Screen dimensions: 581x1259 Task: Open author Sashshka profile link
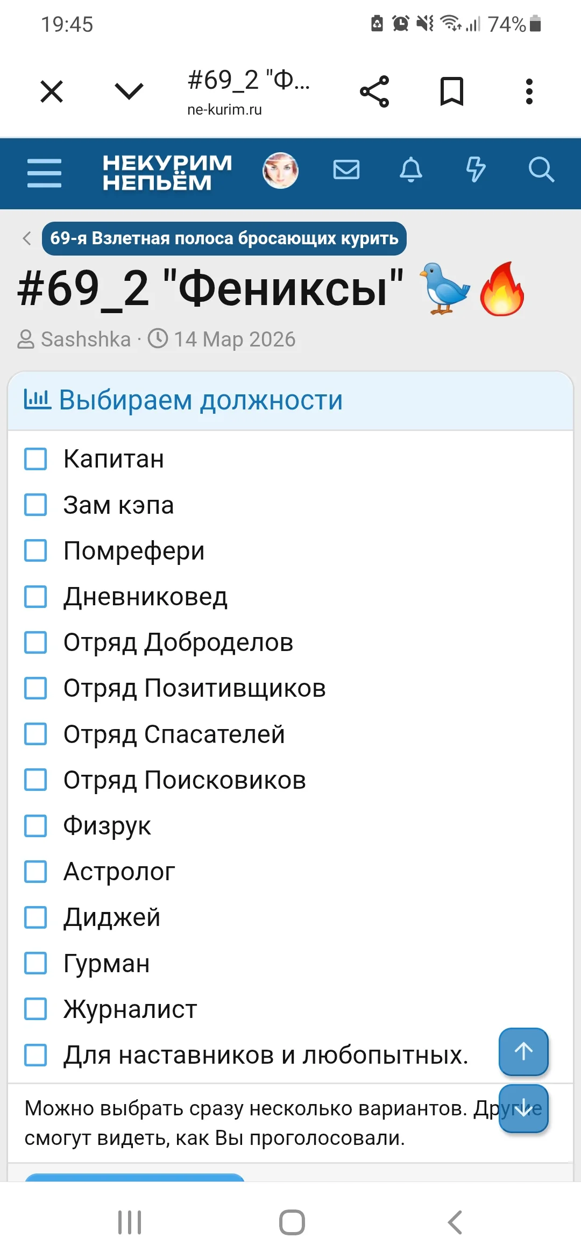(86, 339)
